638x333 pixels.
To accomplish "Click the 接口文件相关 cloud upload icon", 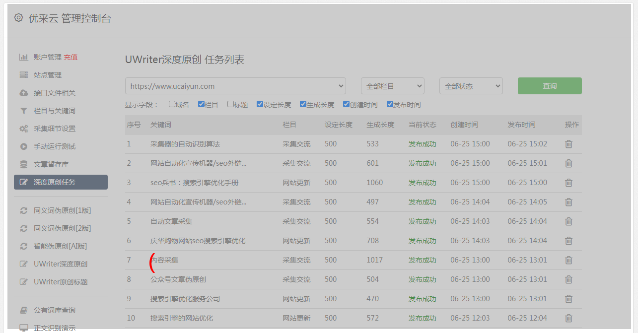I will pos(23,93).
